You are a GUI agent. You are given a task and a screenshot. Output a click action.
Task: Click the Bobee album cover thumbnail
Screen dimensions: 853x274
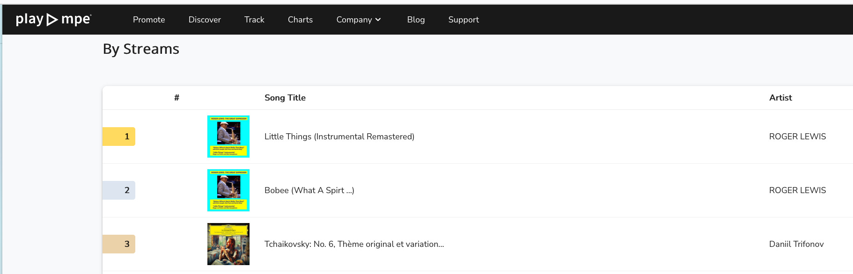click(x=228, y=190)
